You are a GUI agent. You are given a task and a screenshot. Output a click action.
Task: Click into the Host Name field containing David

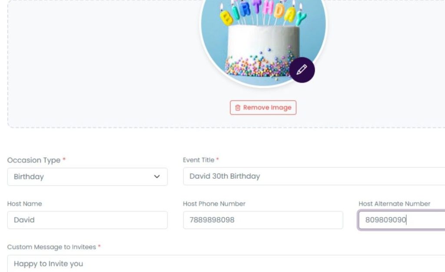pyautogui.click(x=87, y=220)
